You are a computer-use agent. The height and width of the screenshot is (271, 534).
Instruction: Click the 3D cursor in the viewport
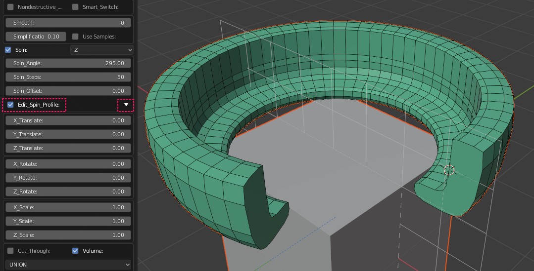click(449, 170)
